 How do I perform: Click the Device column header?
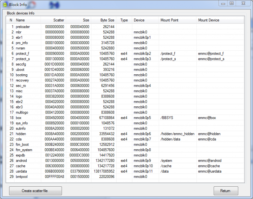(x=145, y=20)
